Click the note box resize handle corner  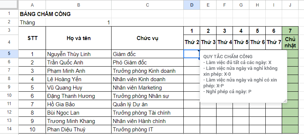point(285,101)
